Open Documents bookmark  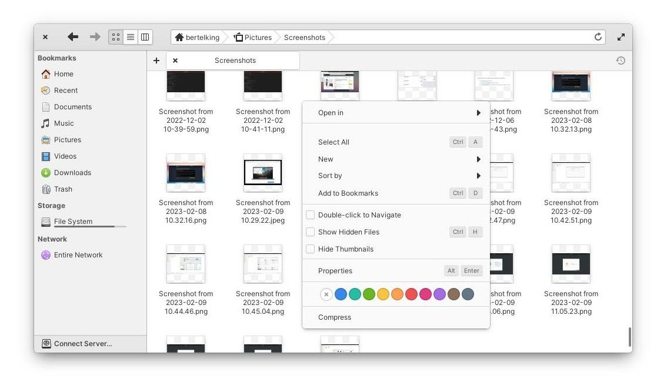point(66,106)
